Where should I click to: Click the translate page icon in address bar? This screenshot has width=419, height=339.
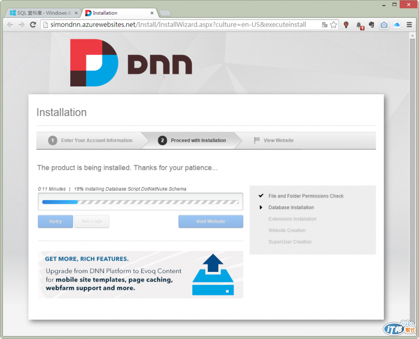pyautogui.click(x=325, y=25)
